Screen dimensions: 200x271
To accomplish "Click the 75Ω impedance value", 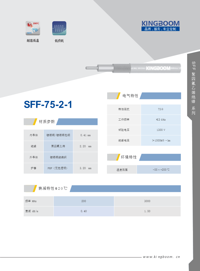I will [161, 109].
